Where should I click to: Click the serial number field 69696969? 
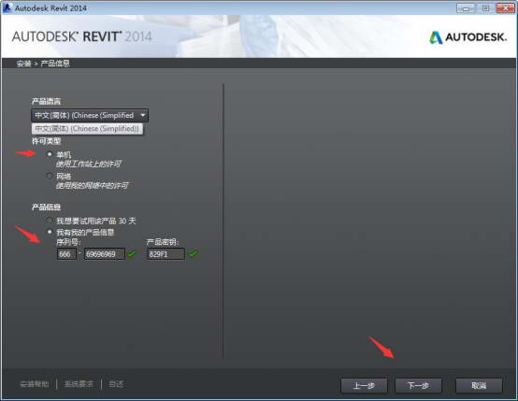[105, 254]
